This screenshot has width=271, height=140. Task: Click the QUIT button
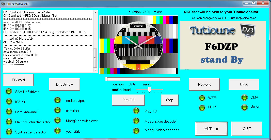point(247,129)
